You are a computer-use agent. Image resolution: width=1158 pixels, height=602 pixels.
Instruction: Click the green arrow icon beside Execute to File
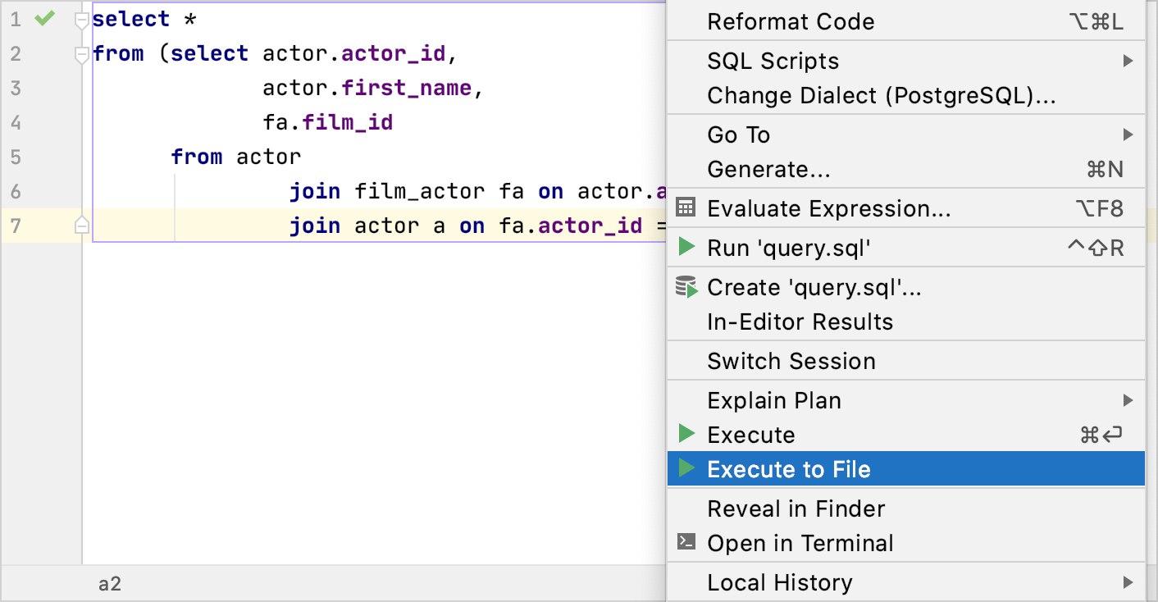[x=686, y=468]
